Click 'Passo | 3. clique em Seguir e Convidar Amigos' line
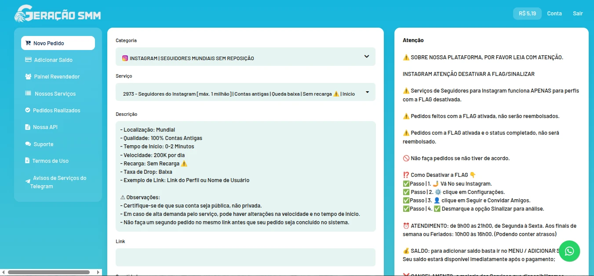Image resolution: width=594 pixels, height=276 pixels. (x=466, y=201)
